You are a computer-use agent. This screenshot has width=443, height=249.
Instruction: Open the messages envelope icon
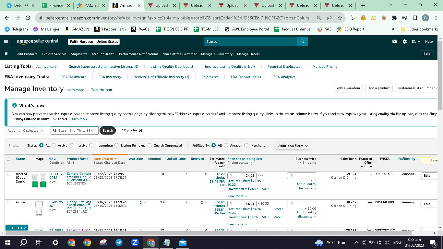click(x=395, y=41)
